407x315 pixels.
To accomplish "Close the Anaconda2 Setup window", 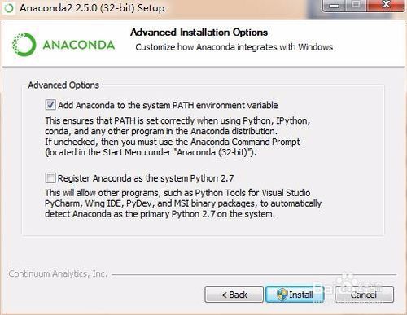I will point(385,6).
